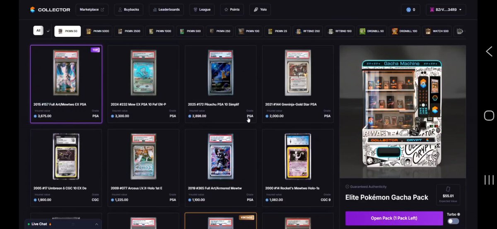Image resolution: width=497 pixels, height=229 pixels.
Task: Toggle the Turbo switch
Action: coord(453,221)
